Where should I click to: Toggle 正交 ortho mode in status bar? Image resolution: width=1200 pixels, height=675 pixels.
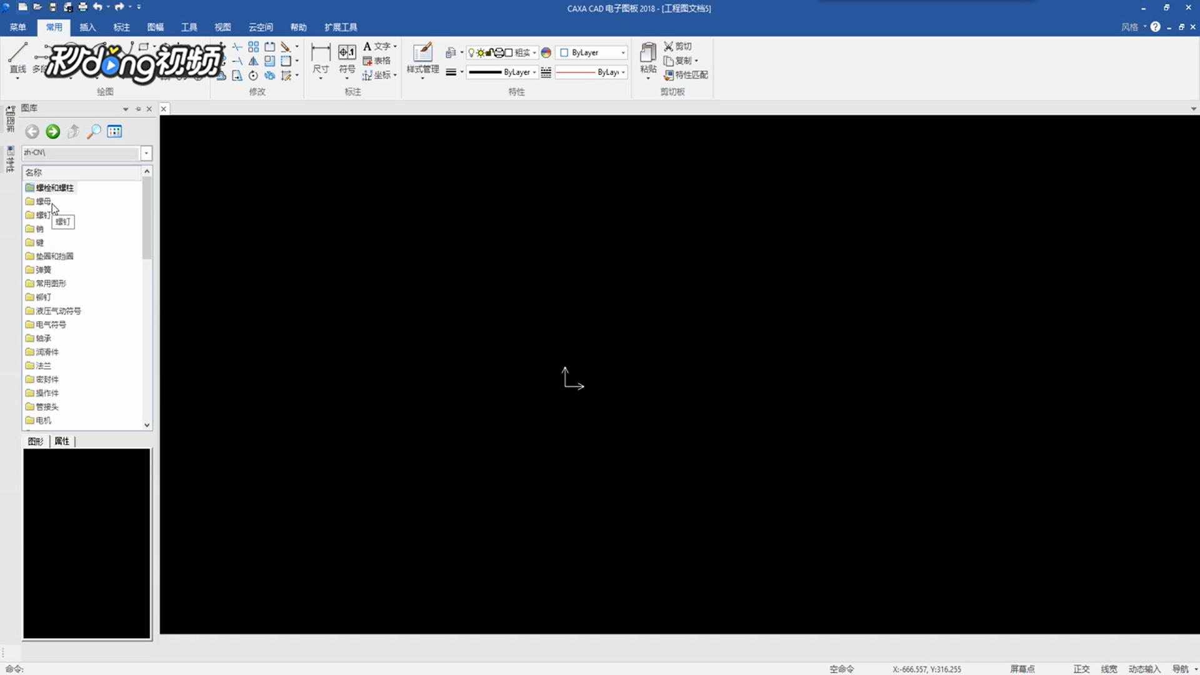coord(1081,669)
